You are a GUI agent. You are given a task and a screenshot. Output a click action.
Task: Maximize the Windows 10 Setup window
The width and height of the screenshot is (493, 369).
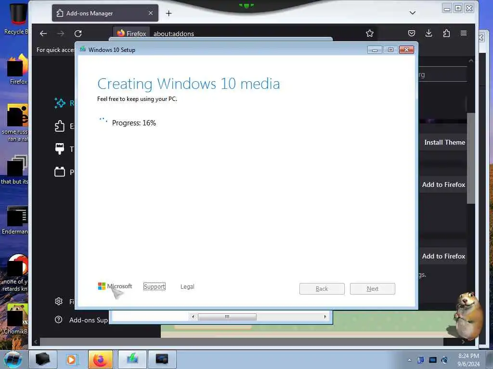pyautogui.click(x=390, y=50)
